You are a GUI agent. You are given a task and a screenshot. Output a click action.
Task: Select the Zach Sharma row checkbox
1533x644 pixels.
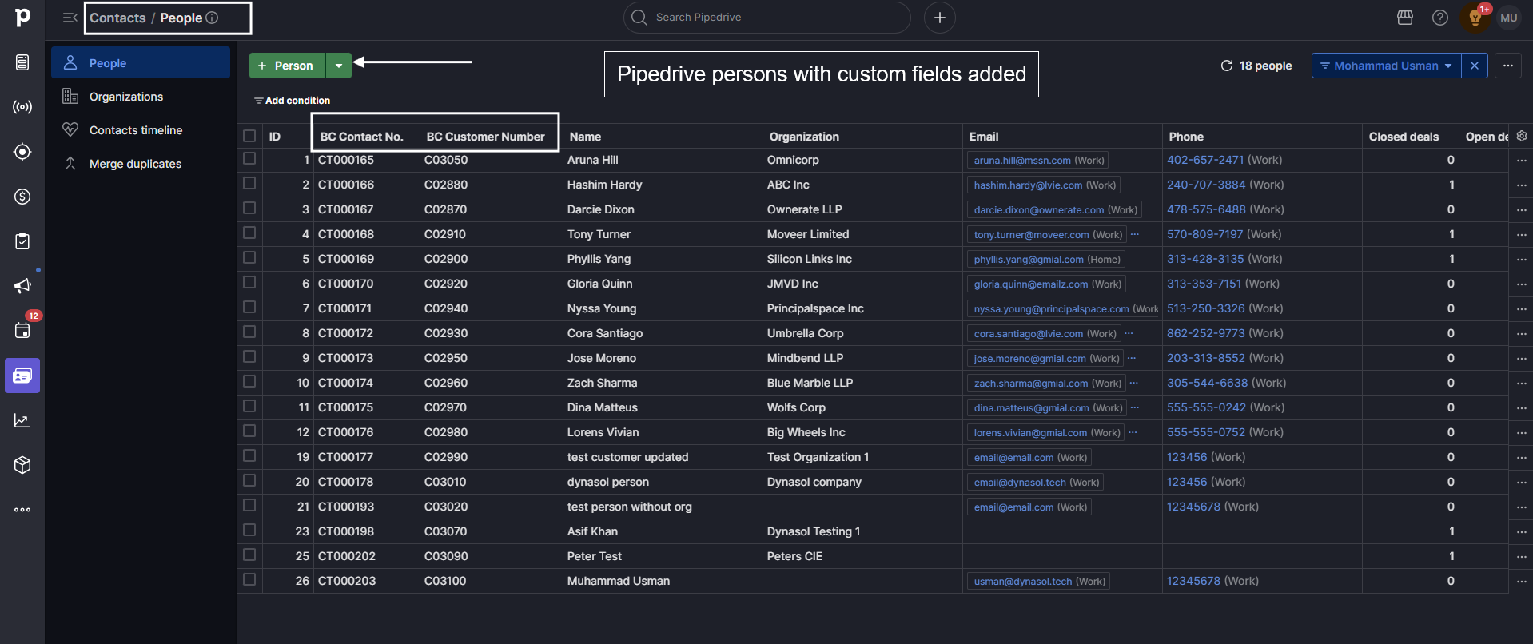click(x=249, y=383)
